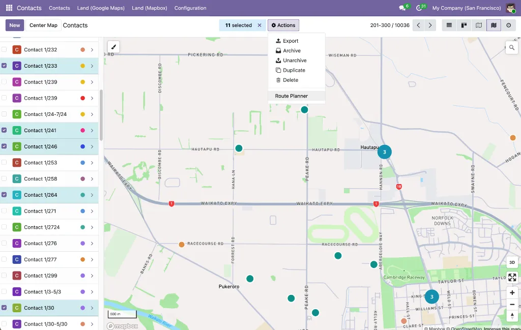Expand the Contact 1/232 row chevron
This screenshot has width=521, height=330.
(x=92, y=50)
